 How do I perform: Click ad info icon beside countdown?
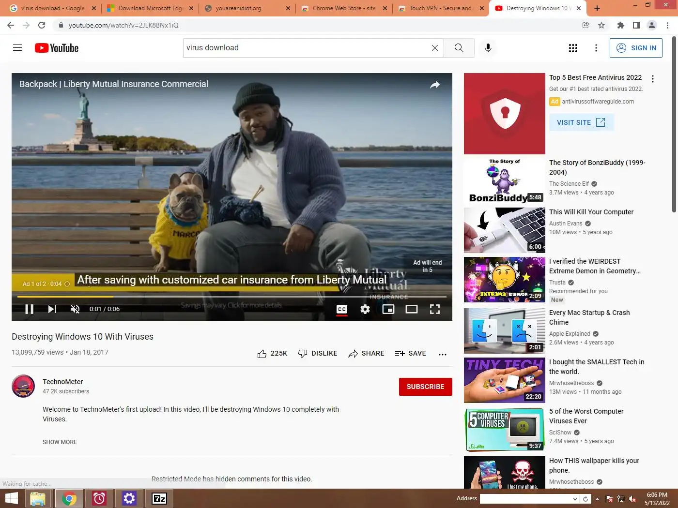(x=67, y=284)
